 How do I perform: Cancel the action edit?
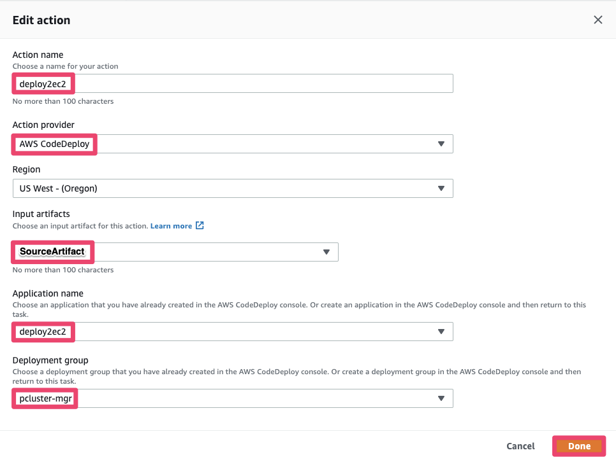point(520,446)
